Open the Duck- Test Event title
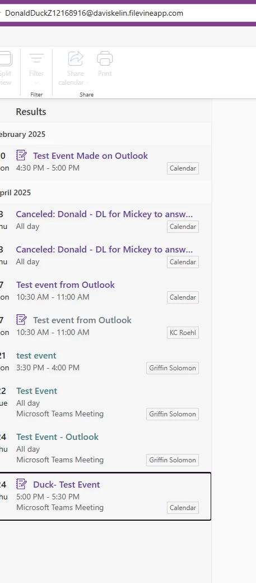 tap(67, 484)
